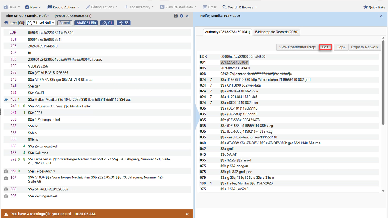388x218 pixels.
Task: Click the View Contributor Page button
Action: (297, 47)
